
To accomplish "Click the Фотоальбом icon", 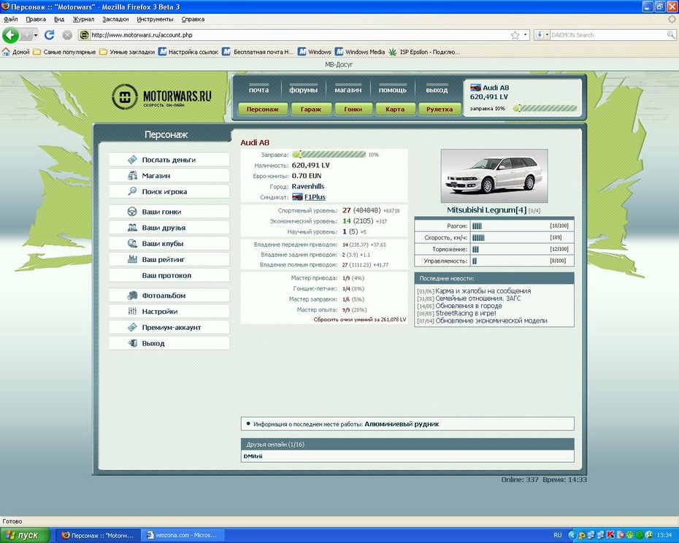I will pos(132,296).
